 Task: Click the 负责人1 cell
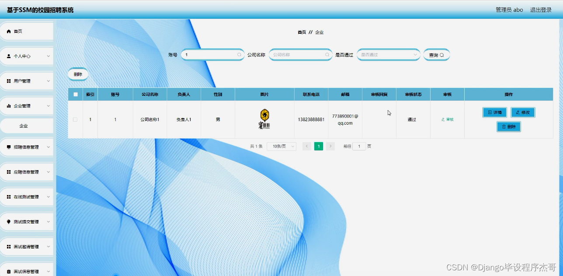(x=184, y=119)
